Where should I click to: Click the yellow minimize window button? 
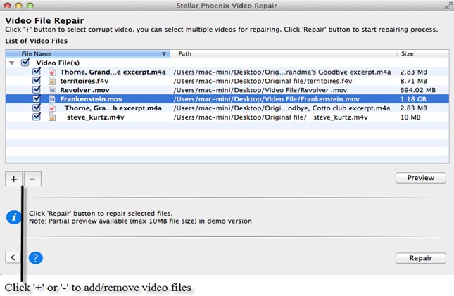19,5
